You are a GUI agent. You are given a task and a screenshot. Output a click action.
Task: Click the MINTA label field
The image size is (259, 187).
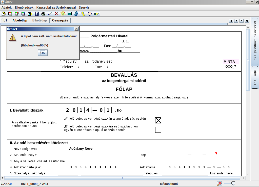pos(231,62)
